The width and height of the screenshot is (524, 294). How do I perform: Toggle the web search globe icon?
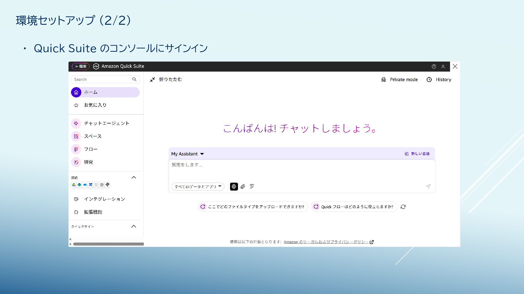234,186
